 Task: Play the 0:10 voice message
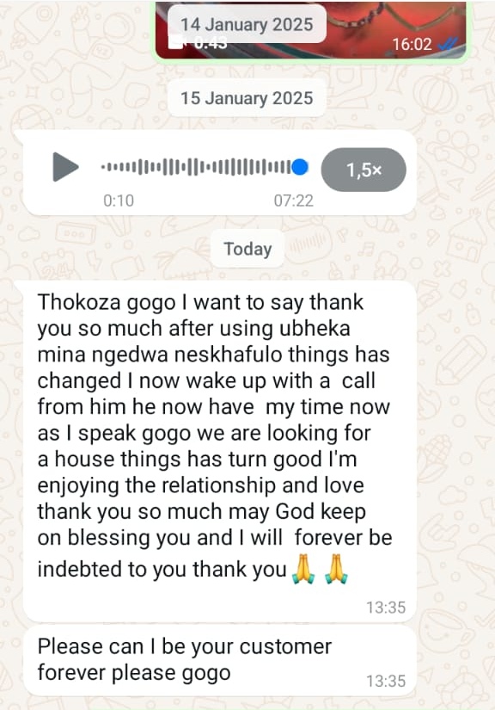pos(65,167)
